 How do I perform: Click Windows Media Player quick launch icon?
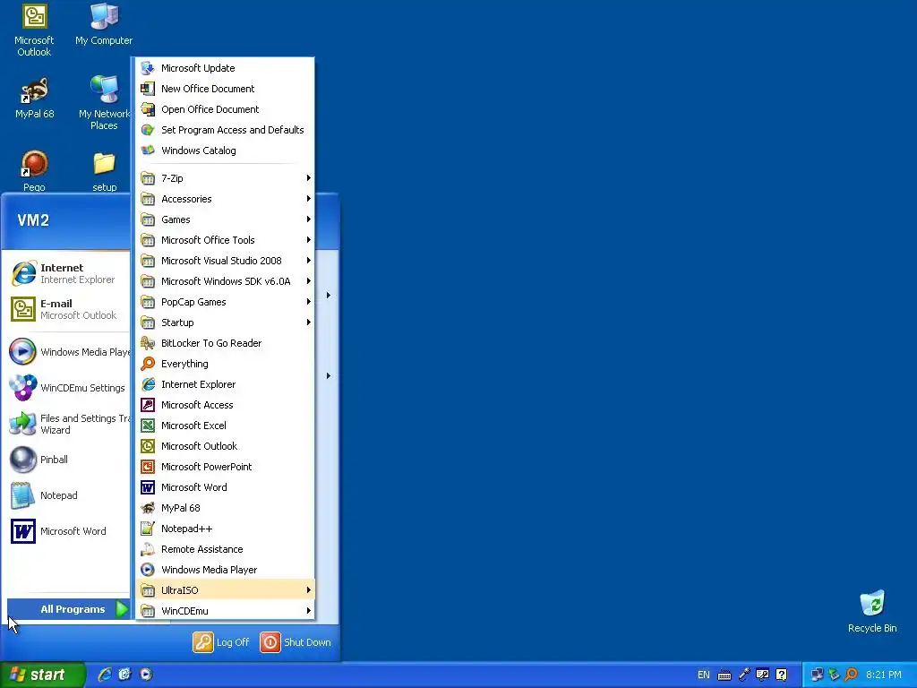click(x=146, y=675)
